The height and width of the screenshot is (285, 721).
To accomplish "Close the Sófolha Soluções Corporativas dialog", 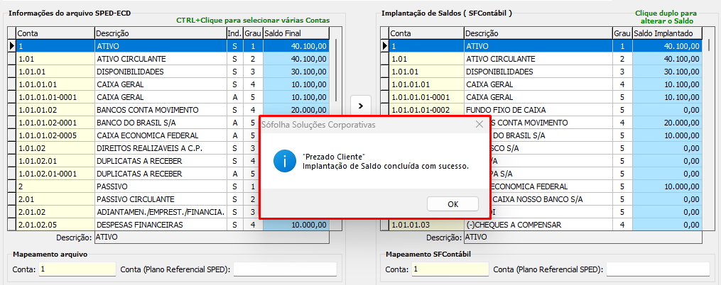I will [479, 125].
